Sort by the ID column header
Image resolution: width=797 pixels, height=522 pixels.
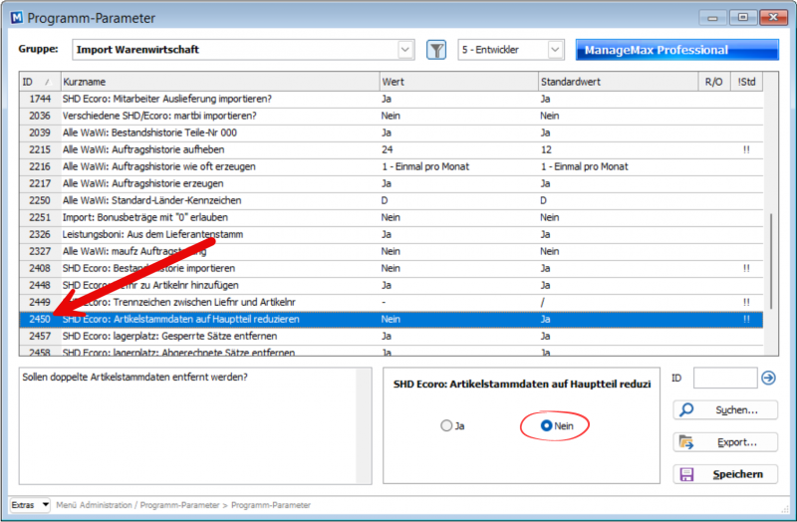click(x=38, y=82)
